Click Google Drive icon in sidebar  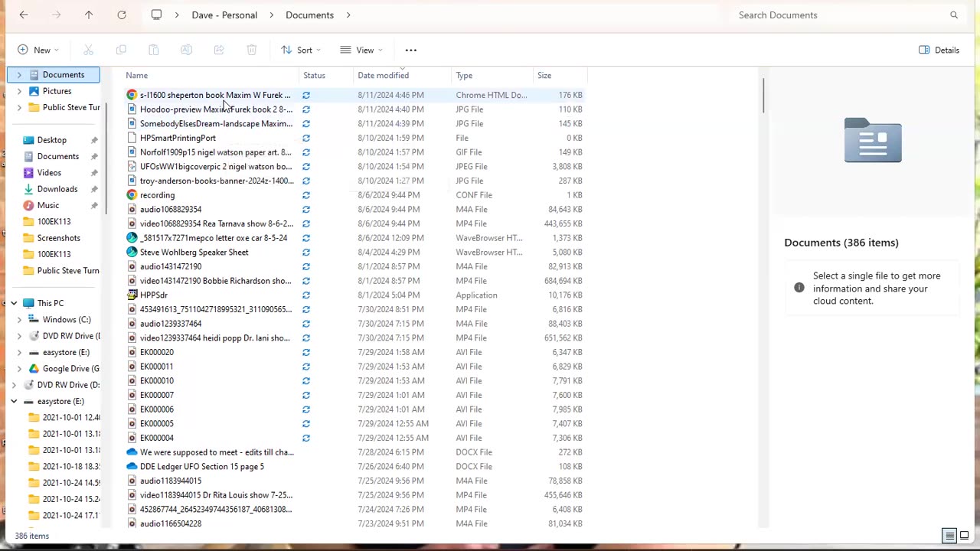pyautogui.click(x=34, y=369)
